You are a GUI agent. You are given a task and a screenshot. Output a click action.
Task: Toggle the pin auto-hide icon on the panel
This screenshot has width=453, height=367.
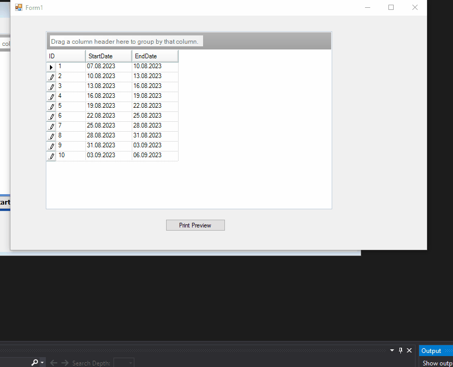400,350
